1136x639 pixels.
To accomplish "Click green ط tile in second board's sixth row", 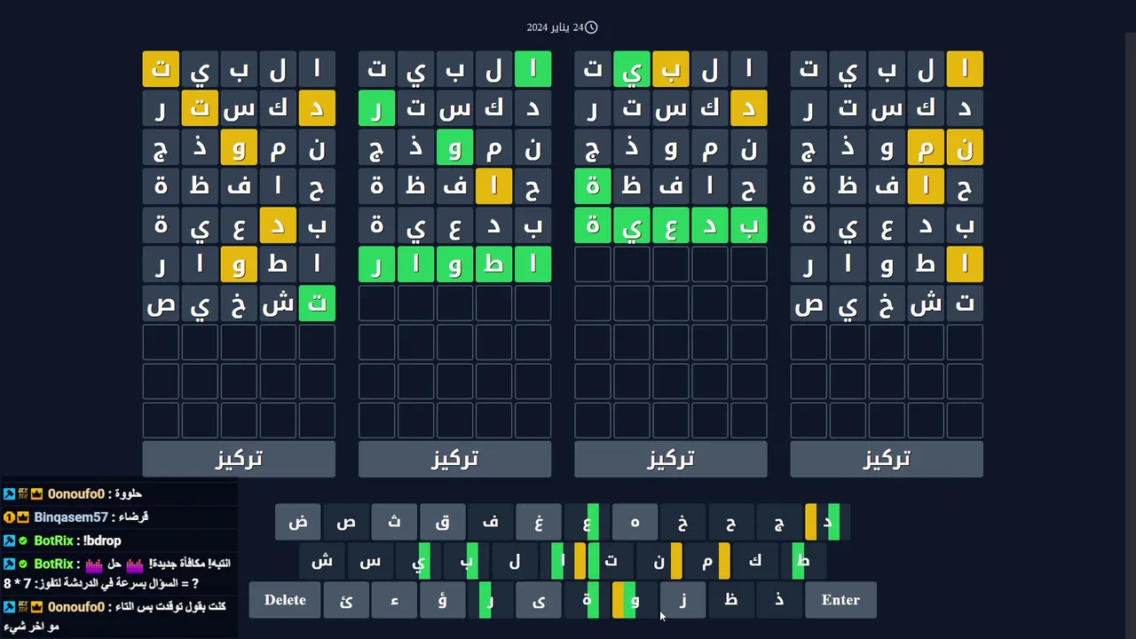I will (x=493, y=264).
